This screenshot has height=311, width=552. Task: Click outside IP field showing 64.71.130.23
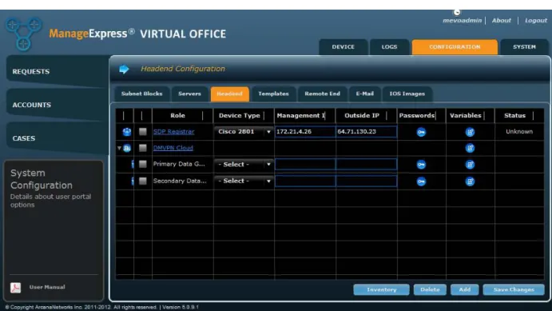coord(366,132)
